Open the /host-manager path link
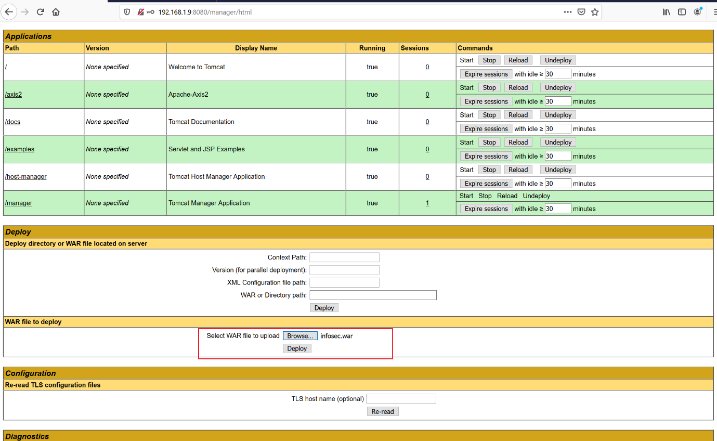717x441 pixels. pyautogui.click(x=25, y=177)
